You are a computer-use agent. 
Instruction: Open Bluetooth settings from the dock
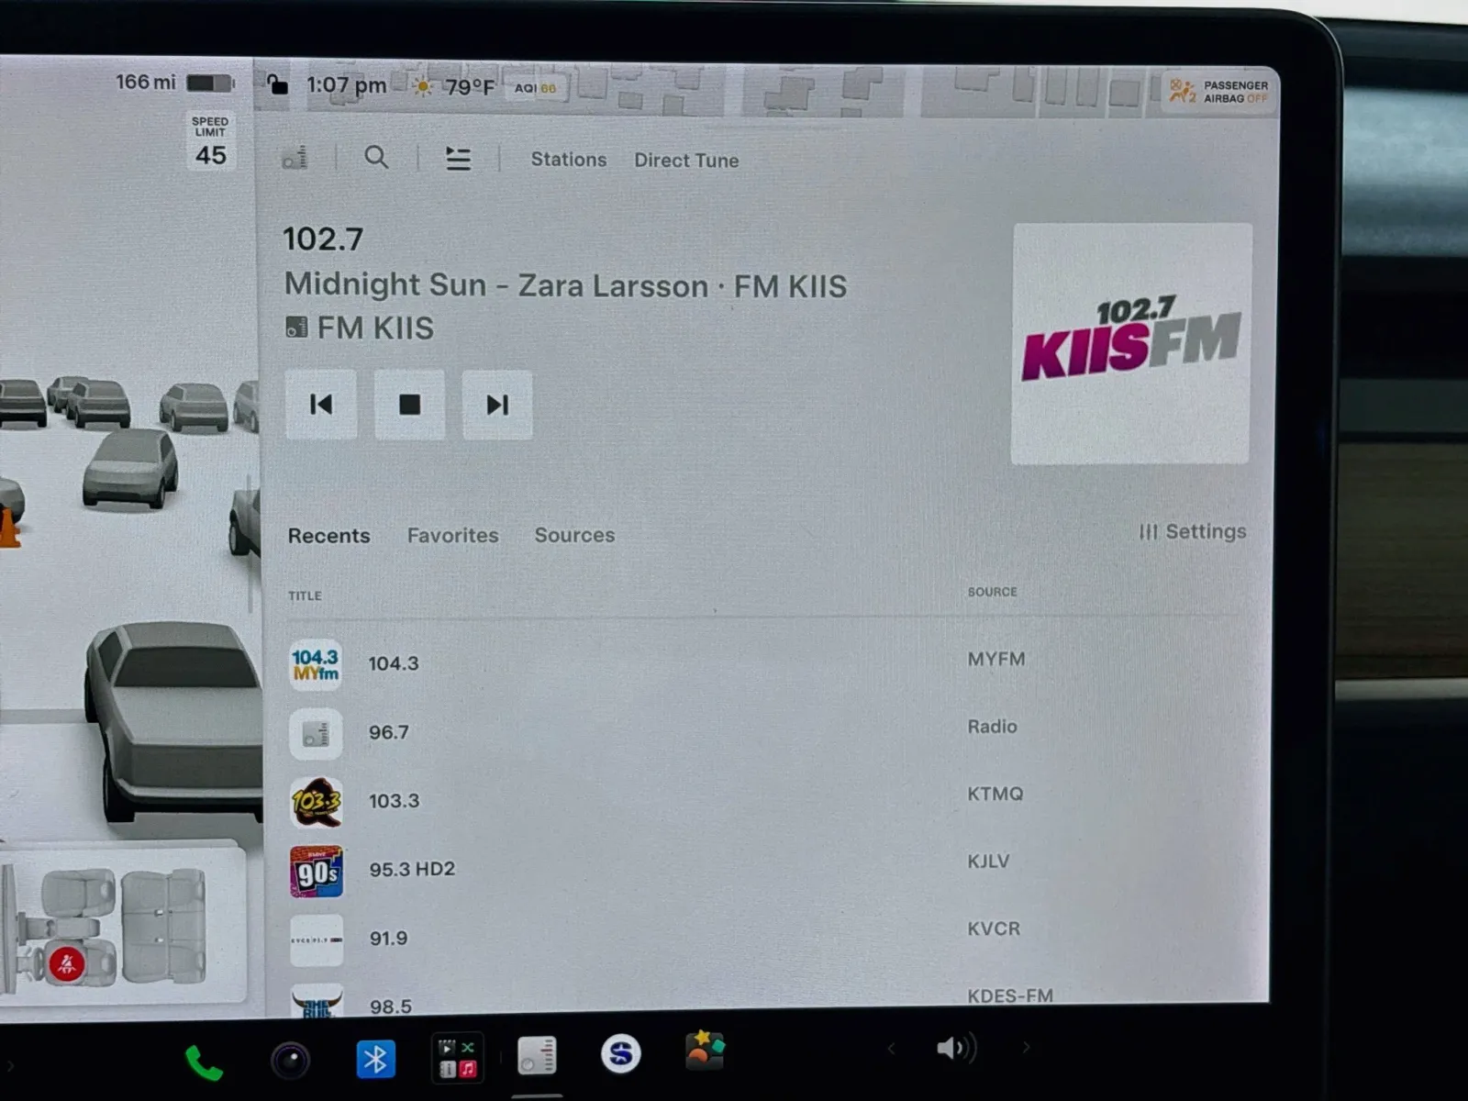375,1060
